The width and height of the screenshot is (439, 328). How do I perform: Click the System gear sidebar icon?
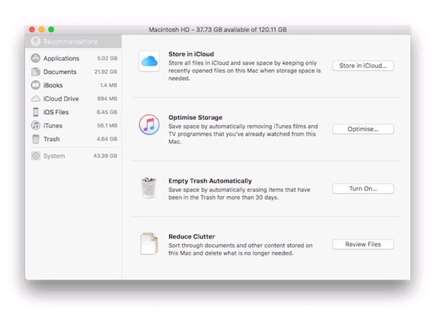click(x=36, y=156)
